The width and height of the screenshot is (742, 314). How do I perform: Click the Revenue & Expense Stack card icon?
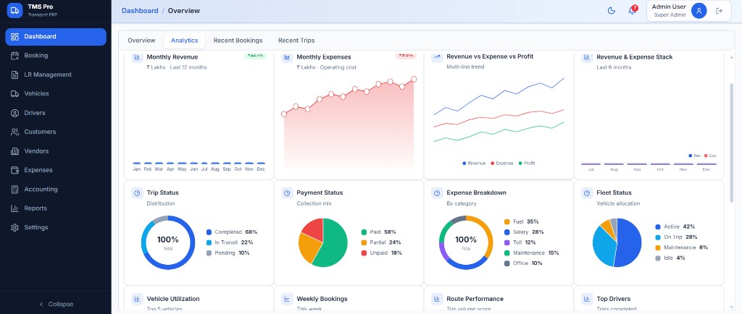[x=587, y=57]
